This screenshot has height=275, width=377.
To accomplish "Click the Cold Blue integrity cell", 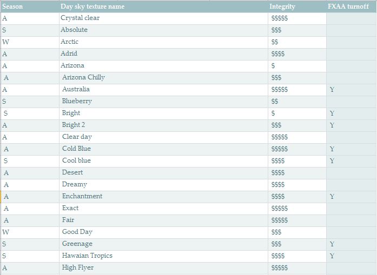I will (297, 149).
